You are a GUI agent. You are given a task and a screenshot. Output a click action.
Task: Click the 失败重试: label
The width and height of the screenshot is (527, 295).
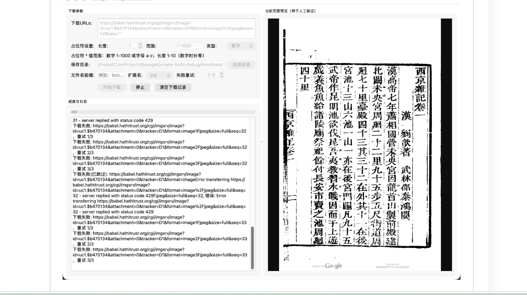click(x=186, y=75)
